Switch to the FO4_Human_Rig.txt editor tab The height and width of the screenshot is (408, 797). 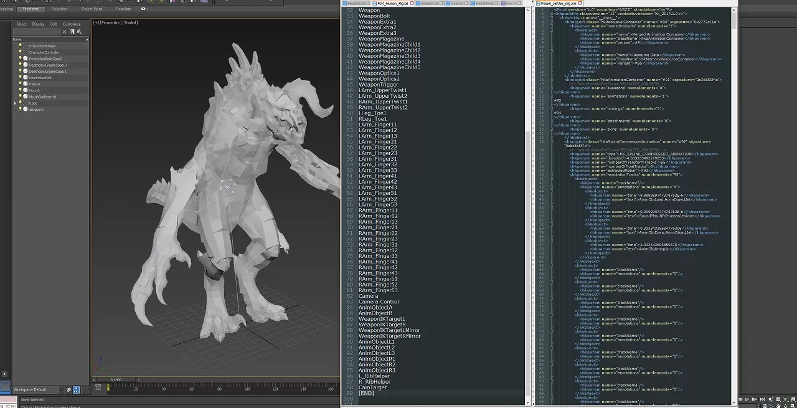[392, 3]
